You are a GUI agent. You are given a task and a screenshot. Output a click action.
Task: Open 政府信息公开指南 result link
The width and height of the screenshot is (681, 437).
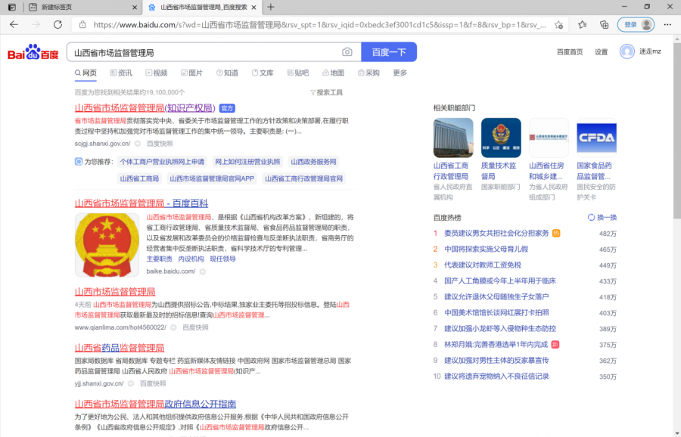[155, 404]
